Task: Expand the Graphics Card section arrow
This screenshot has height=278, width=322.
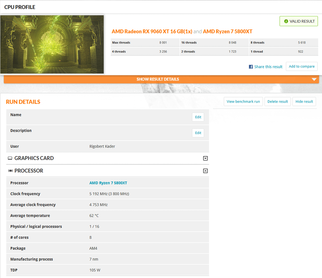Action: pyautogui.click(x=205, y=158)
